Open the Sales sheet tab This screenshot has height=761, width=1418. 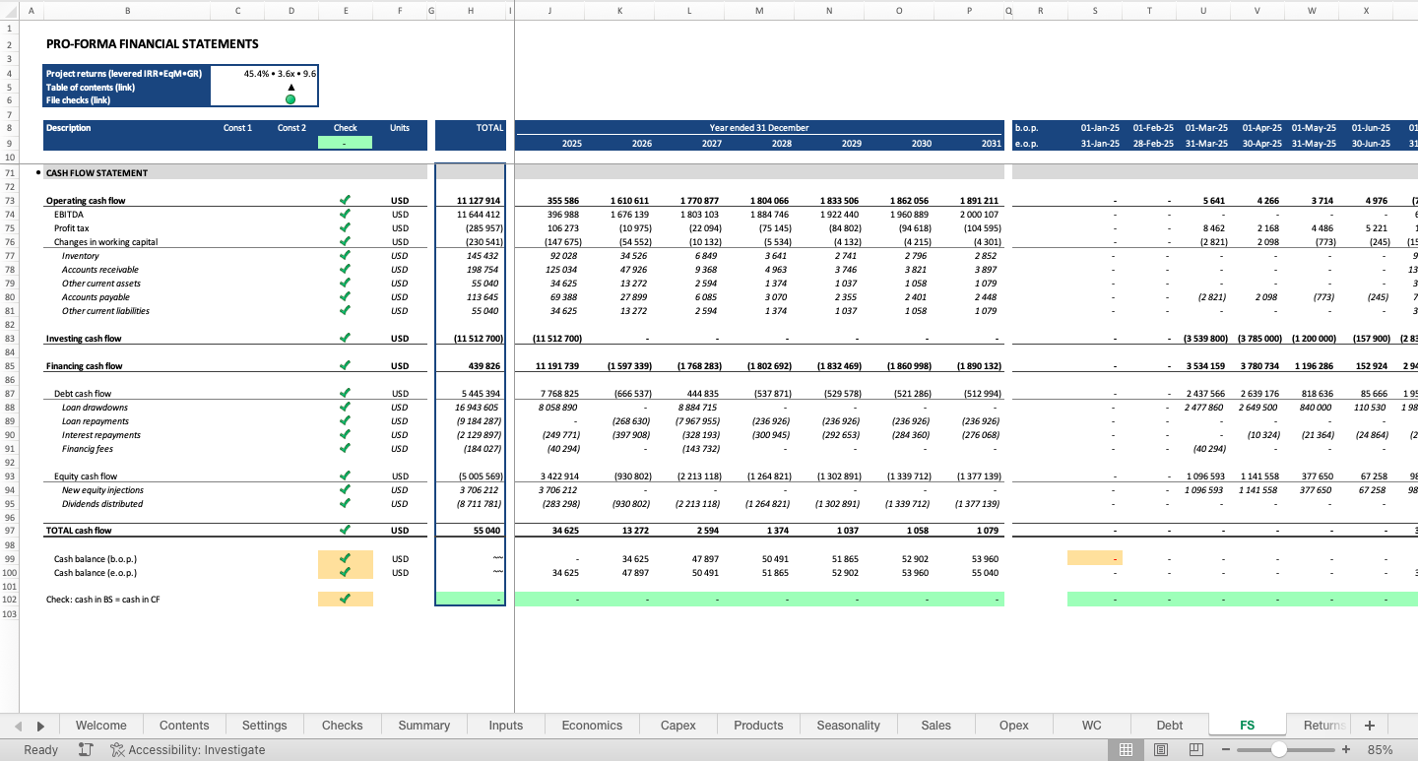(x=935, y=726)
